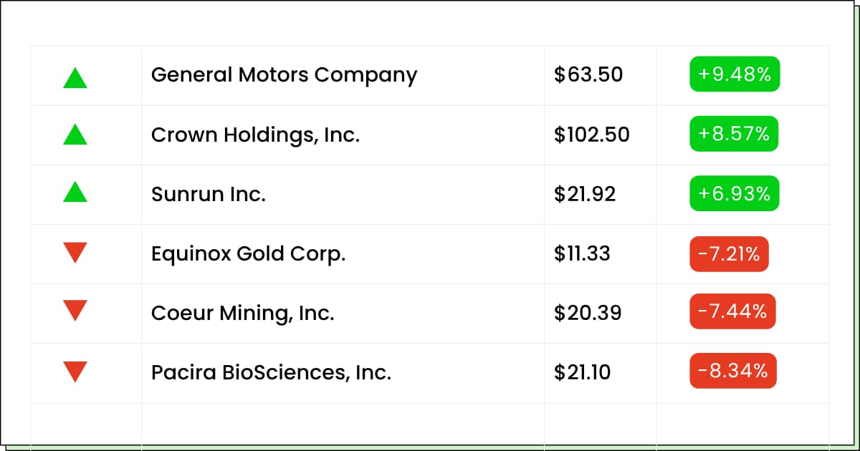
Task: Click the +6.93% green badge
Action: (735, 193)
